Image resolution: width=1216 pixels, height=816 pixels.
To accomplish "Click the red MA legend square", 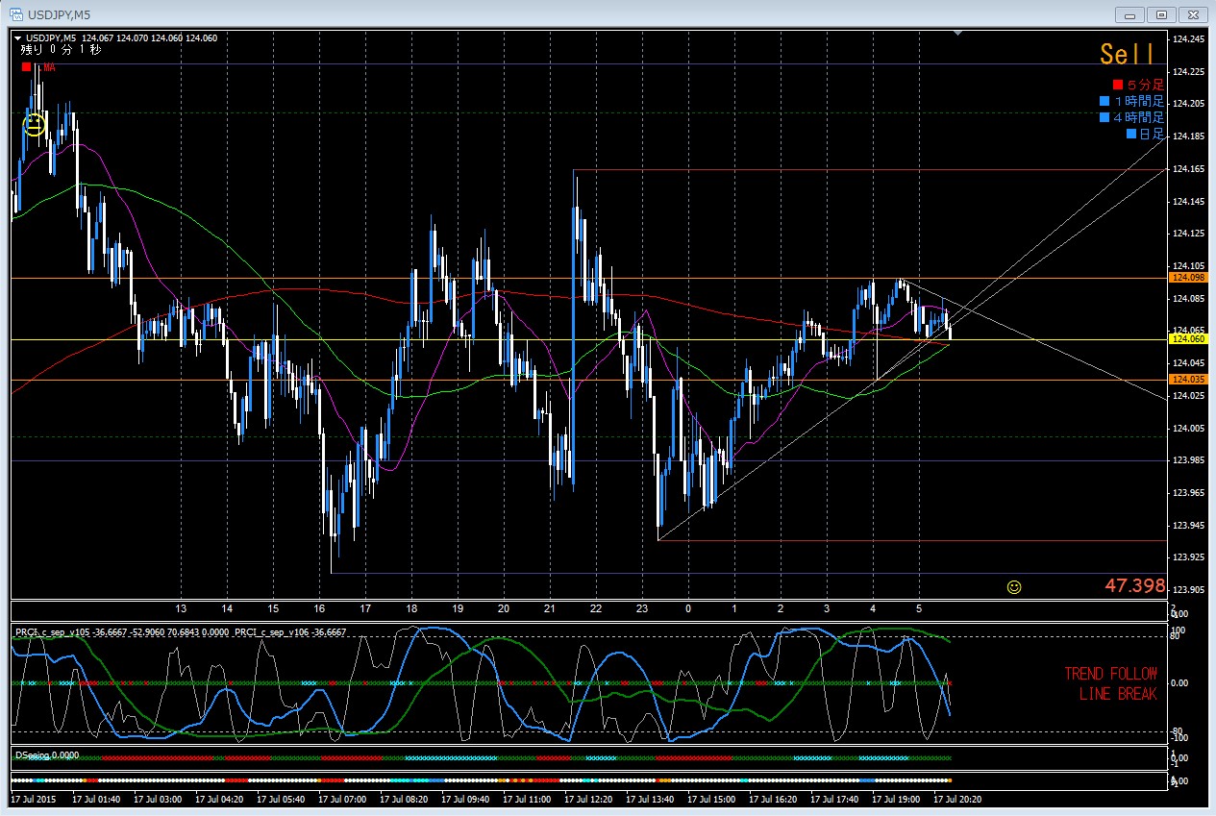I will pos(26,67).
